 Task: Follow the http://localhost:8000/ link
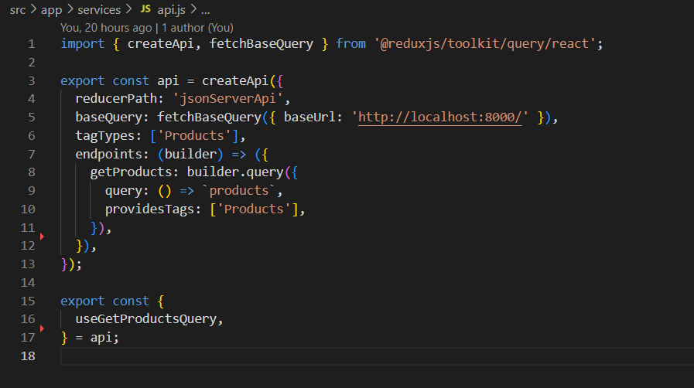pyautogui.click(x=440, y=117)
